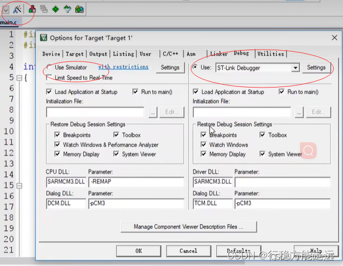343x266 pixels.
Task: Browse for simulator initialization file with '...' button
Action: click(x=153, y=113)
